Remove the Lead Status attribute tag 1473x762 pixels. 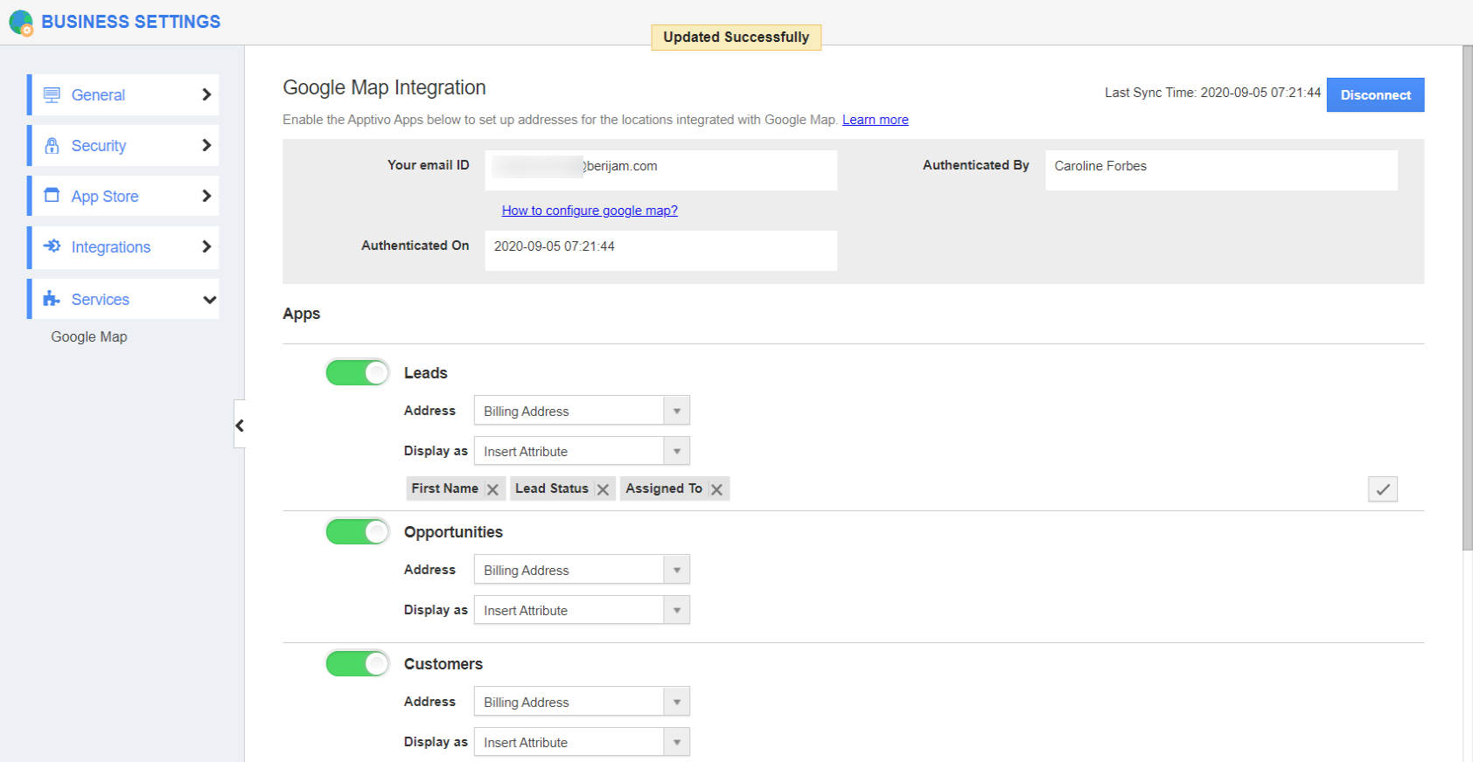click(603, 489)
